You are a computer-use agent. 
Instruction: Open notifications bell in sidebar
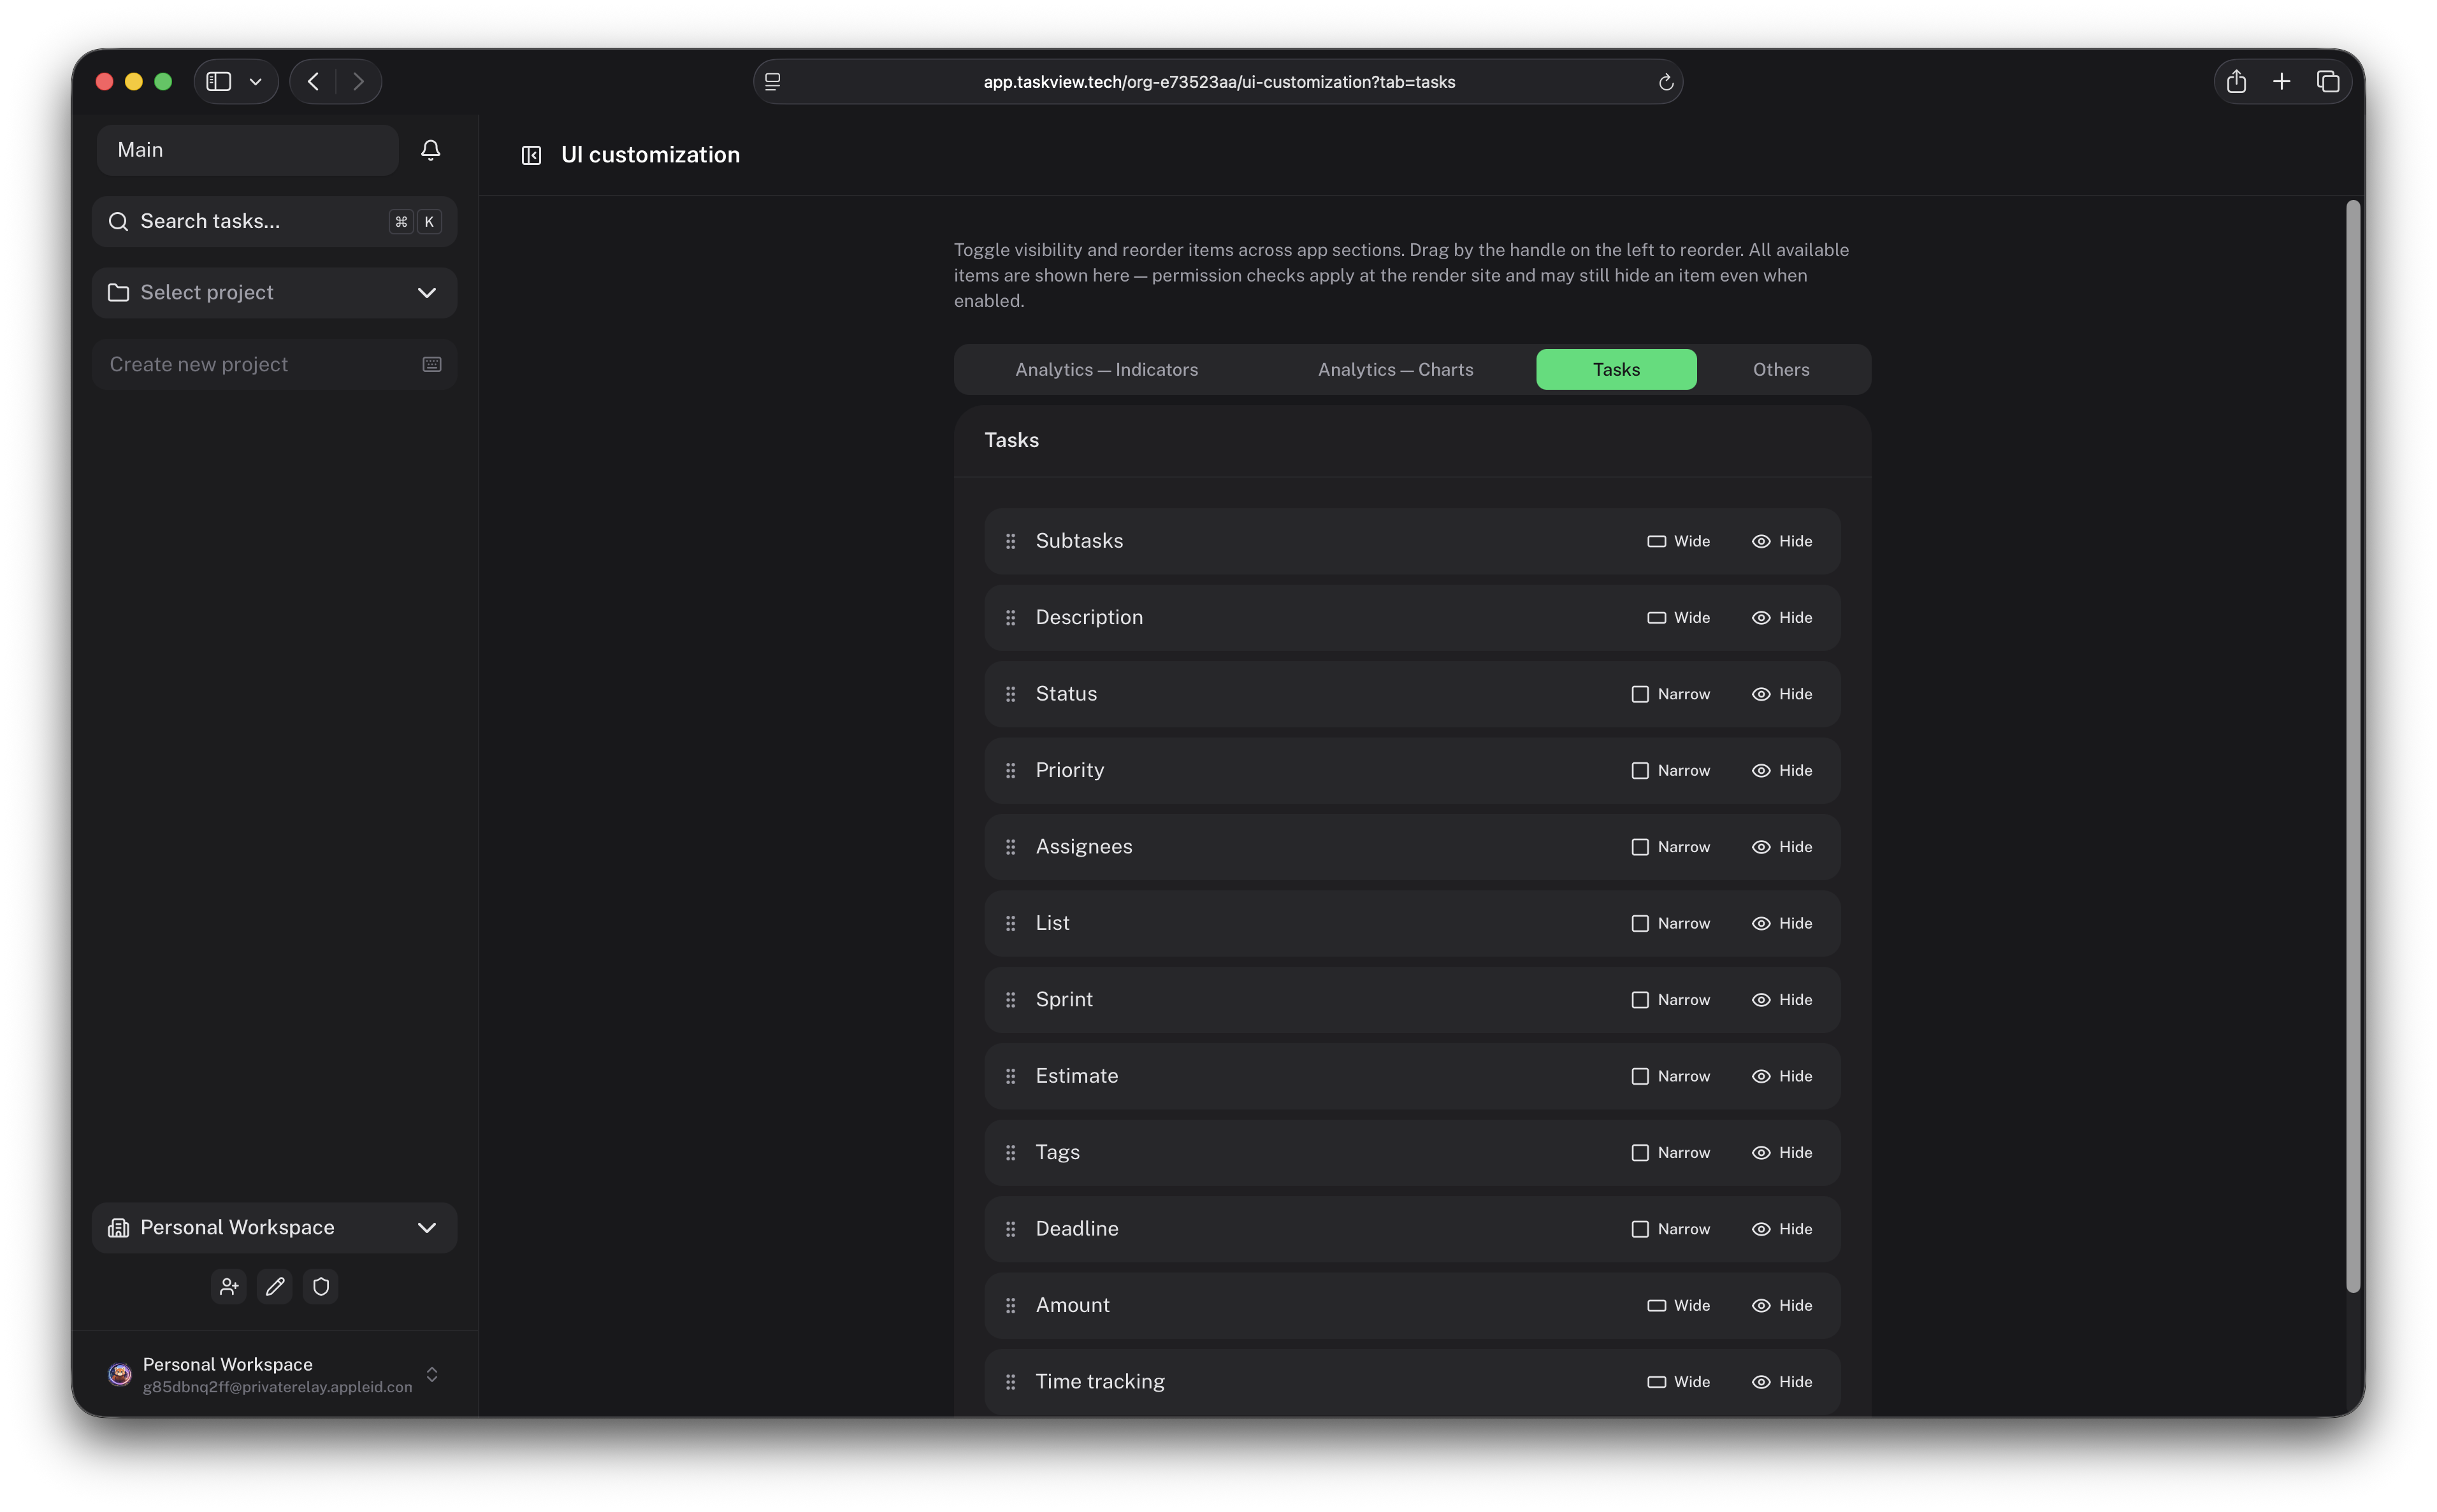430,150
